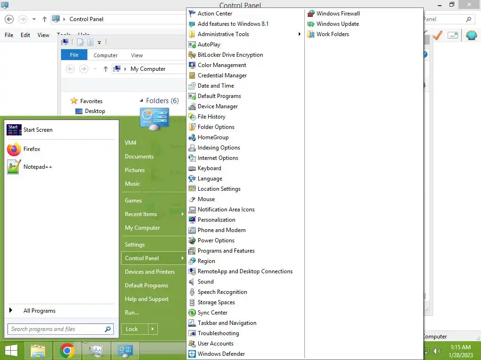Click the Lock button
This screenshot has height=360, width=481.
[x=135, y=329]
